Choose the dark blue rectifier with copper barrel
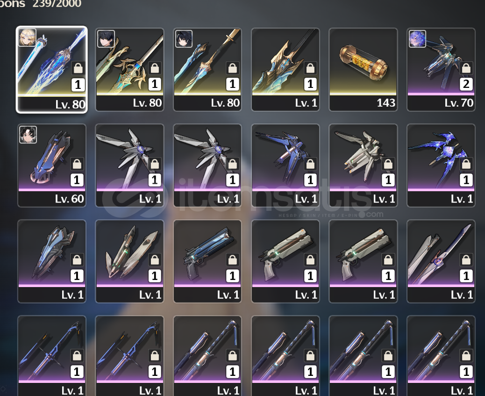Screen dimensions: 485x396 point(285,166)
